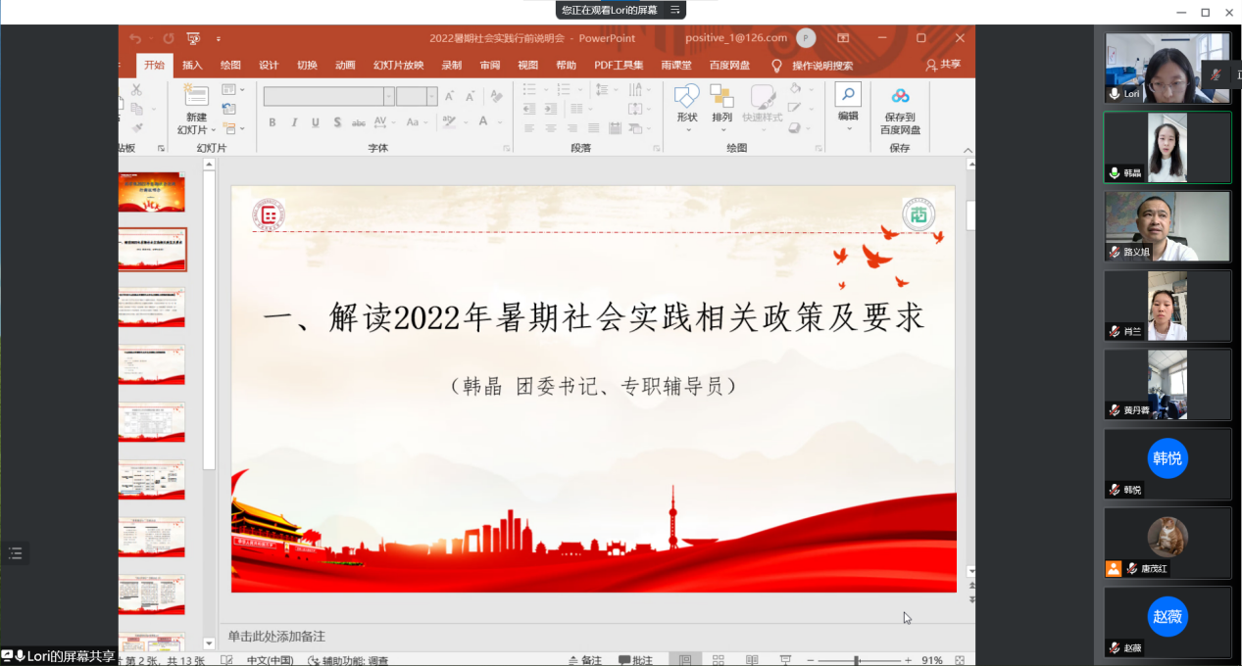Toggle Underline formatting button

pos(316,122)
